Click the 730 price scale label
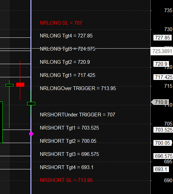Viewport: 173px width, 194px height. (x=168, y=29)
